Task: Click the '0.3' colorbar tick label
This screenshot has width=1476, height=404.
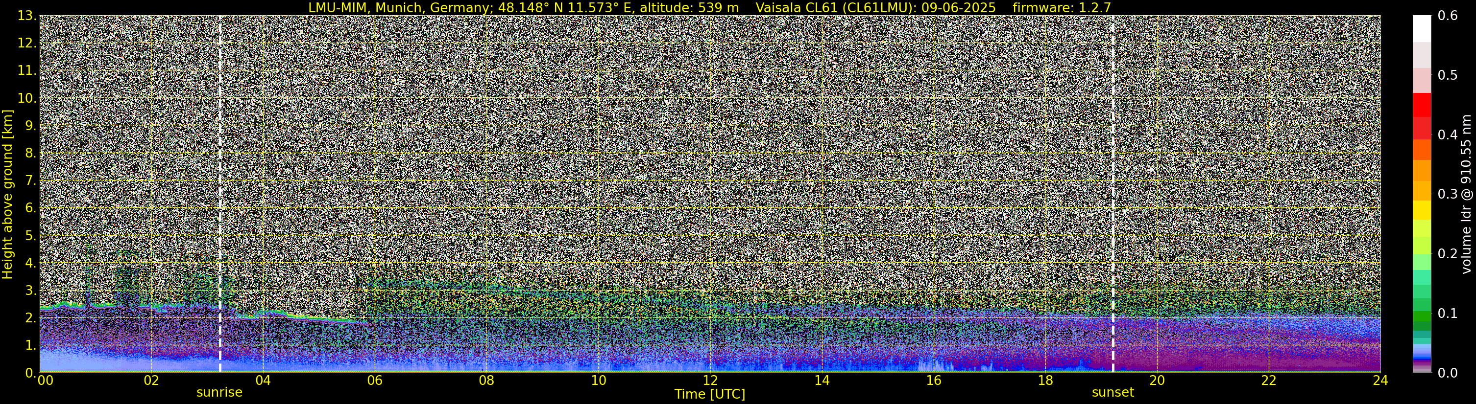Action: (x=1448, y=195)
